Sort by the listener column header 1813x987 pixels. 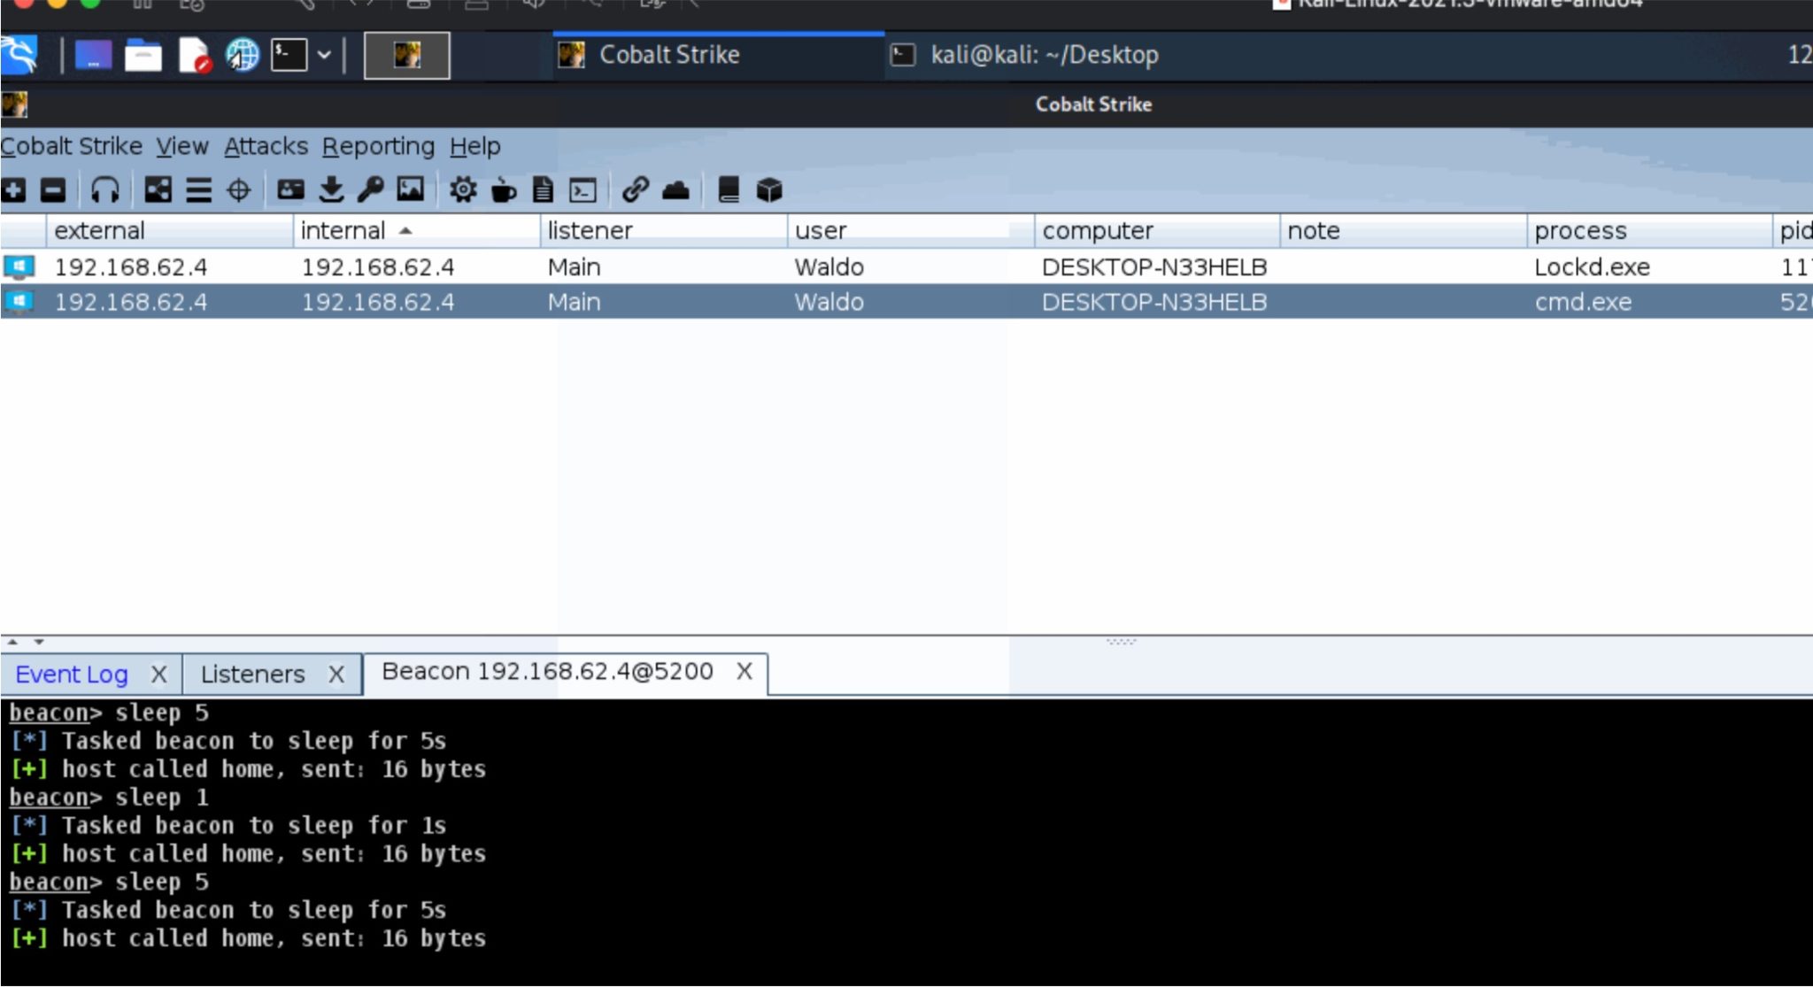(x=663, y=231)
